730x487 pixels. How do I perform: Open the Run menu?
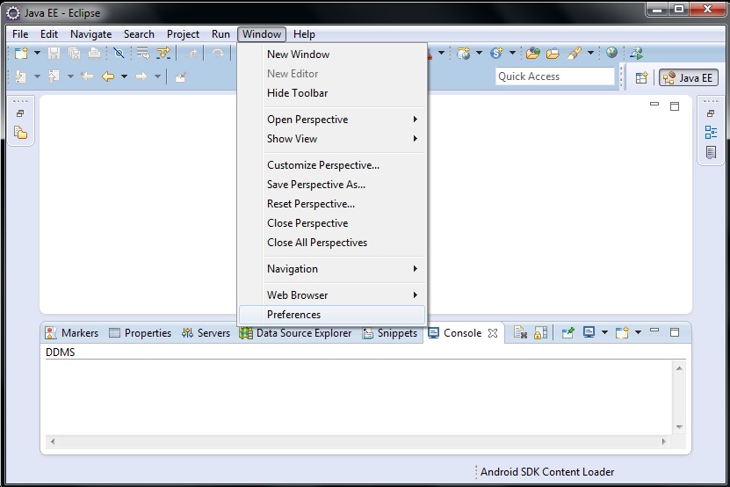(220, 34)
